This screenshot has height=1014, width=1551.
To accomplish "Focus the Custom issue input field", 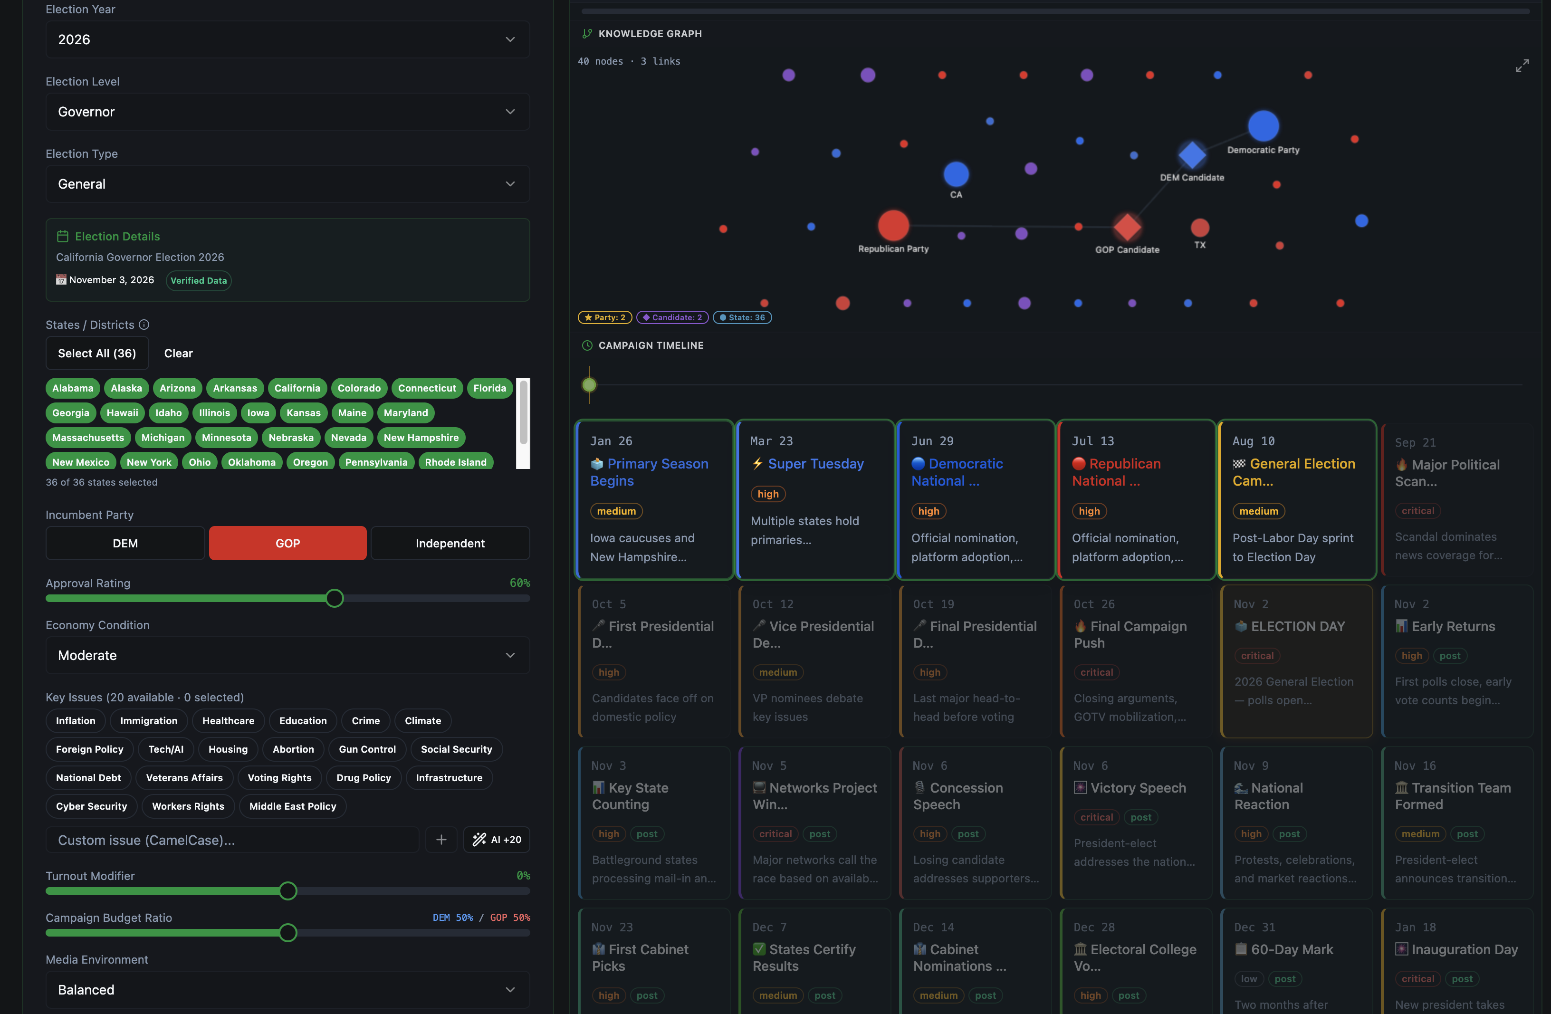I will coord(233,839).
